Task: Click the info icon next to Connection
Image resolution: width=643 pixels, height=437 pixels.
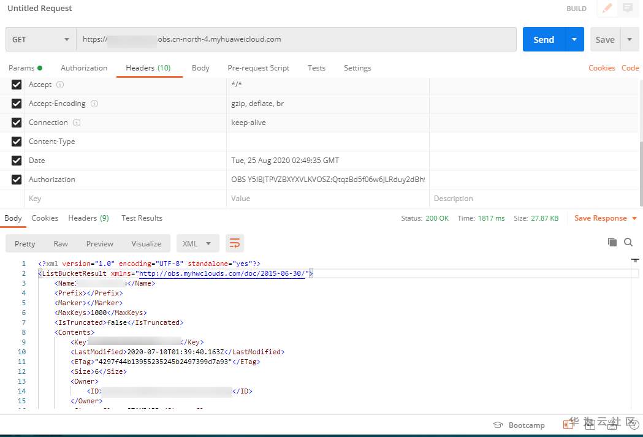Action: 76,122
